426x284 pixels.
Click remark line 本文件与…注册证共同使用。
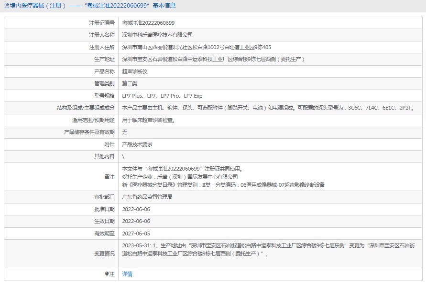click(x=183, y=169)
